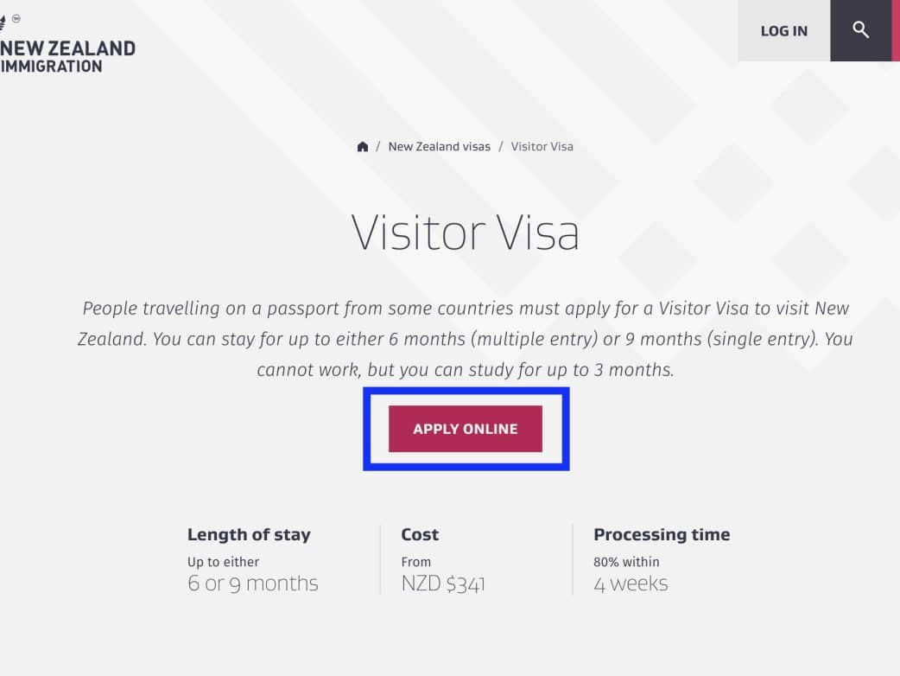Viewport: 900px width, 676px height.
Task: Click the Cost heading
Action: pos(420,534)
